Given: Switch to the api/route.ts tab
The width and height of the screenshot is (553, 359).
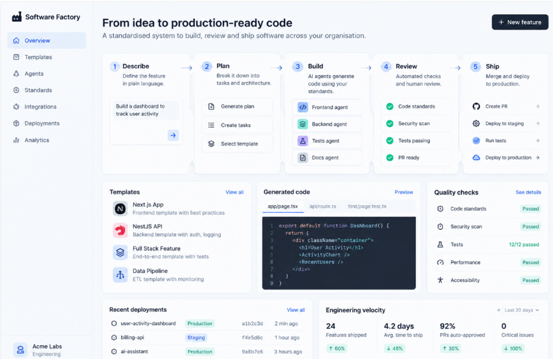Looking at the screenshot, I should [x=323, y=206].
